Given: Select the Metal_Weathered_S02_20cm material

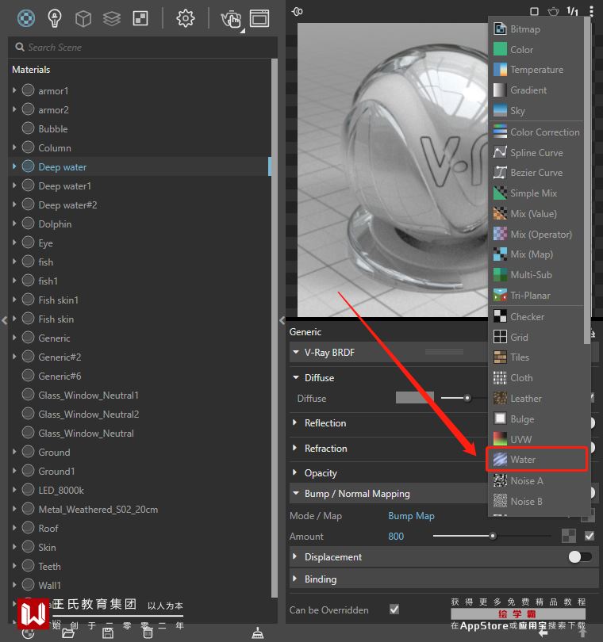Looking at the screenshot, I should (98, 510).
